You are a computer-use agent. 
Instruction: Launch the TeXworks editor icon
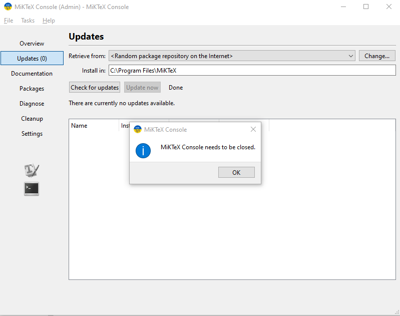point(32,170)
